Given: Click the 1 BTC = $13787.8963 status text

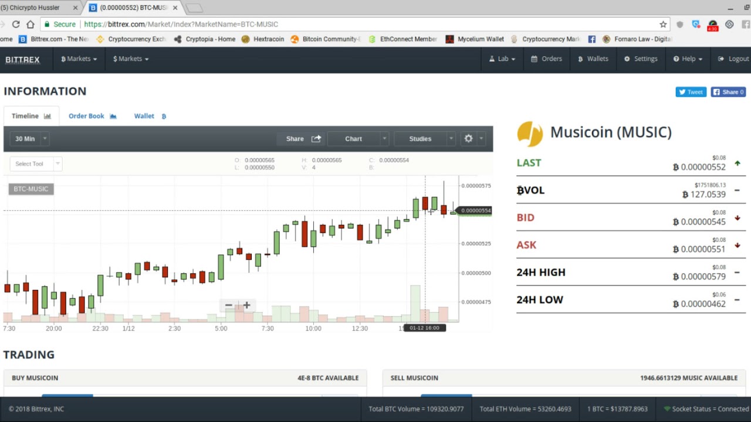Looking at the screenshot, I should [x=617, y=409].
